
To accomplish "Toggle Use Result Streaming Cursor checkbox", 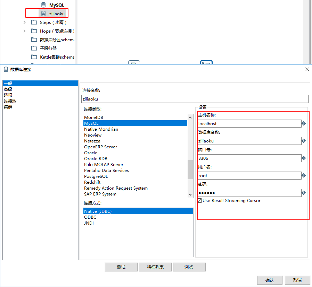I will (x=199, y=200).
